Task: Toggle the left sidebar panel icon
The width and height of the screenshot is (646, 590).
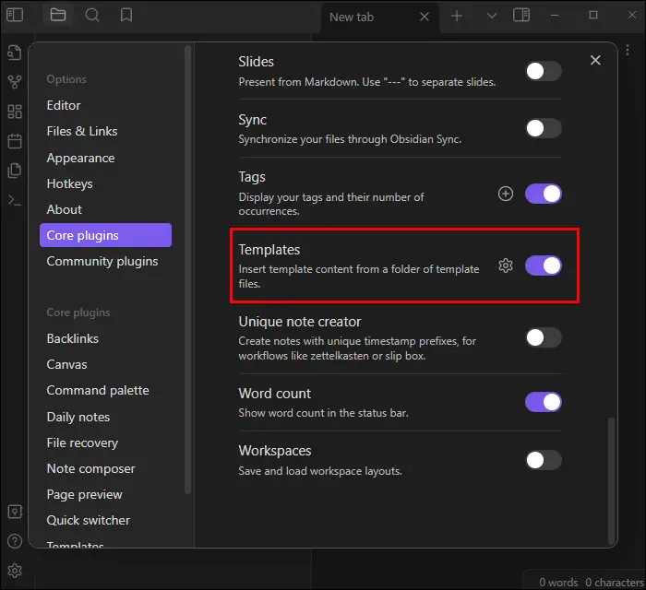Action: [x=15, y=16]
